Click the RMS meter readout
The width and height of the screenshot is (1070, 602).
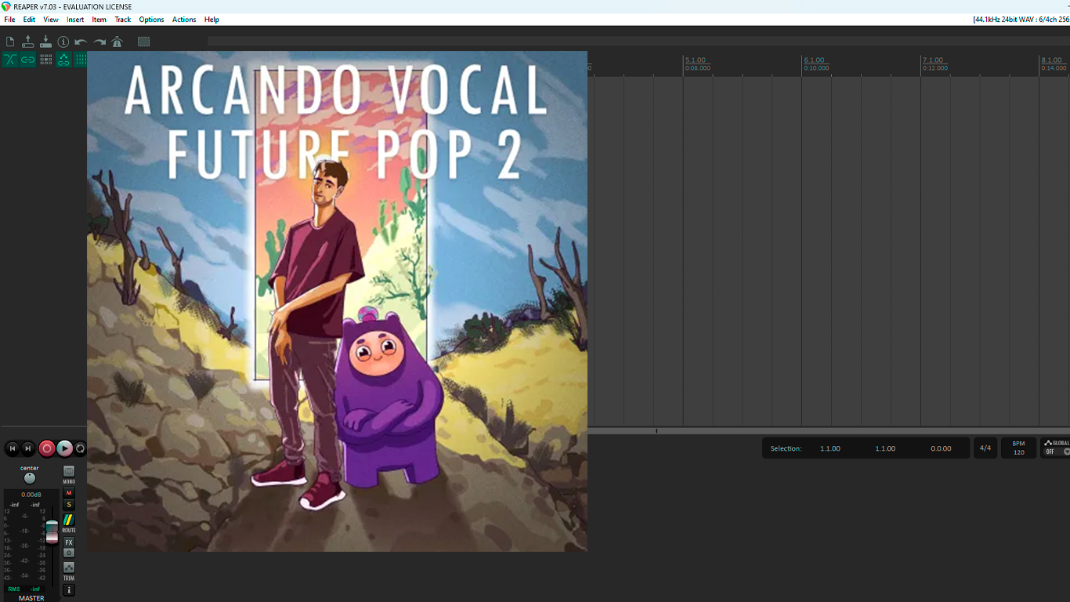pyautogui.click(x=25, y=589)
